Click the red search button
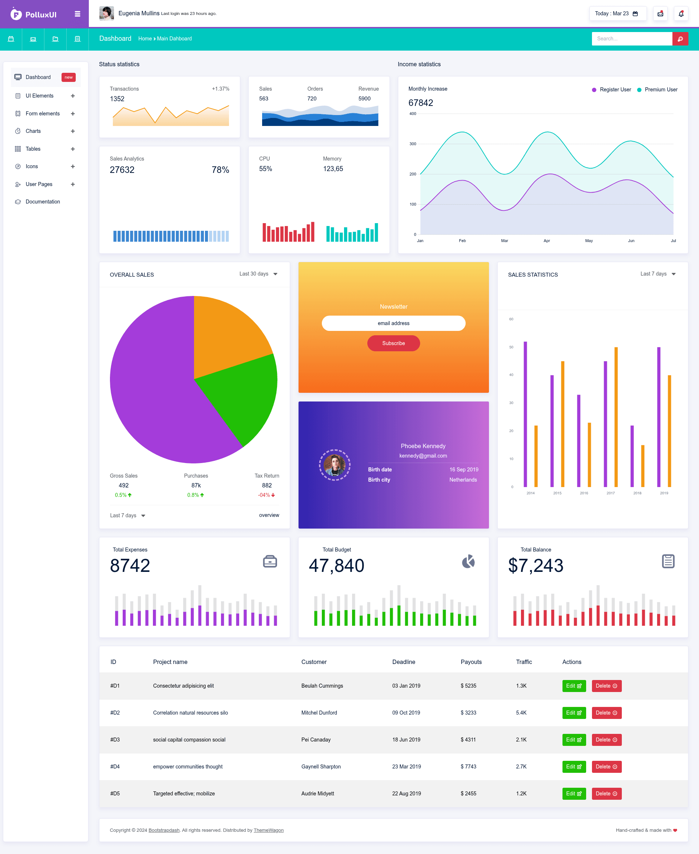Image resolution: width=699 pixels, height=854 pixels. 680,39
